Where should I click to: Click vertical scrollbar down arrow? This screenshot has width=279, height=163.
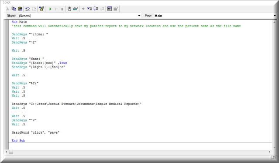274,147
